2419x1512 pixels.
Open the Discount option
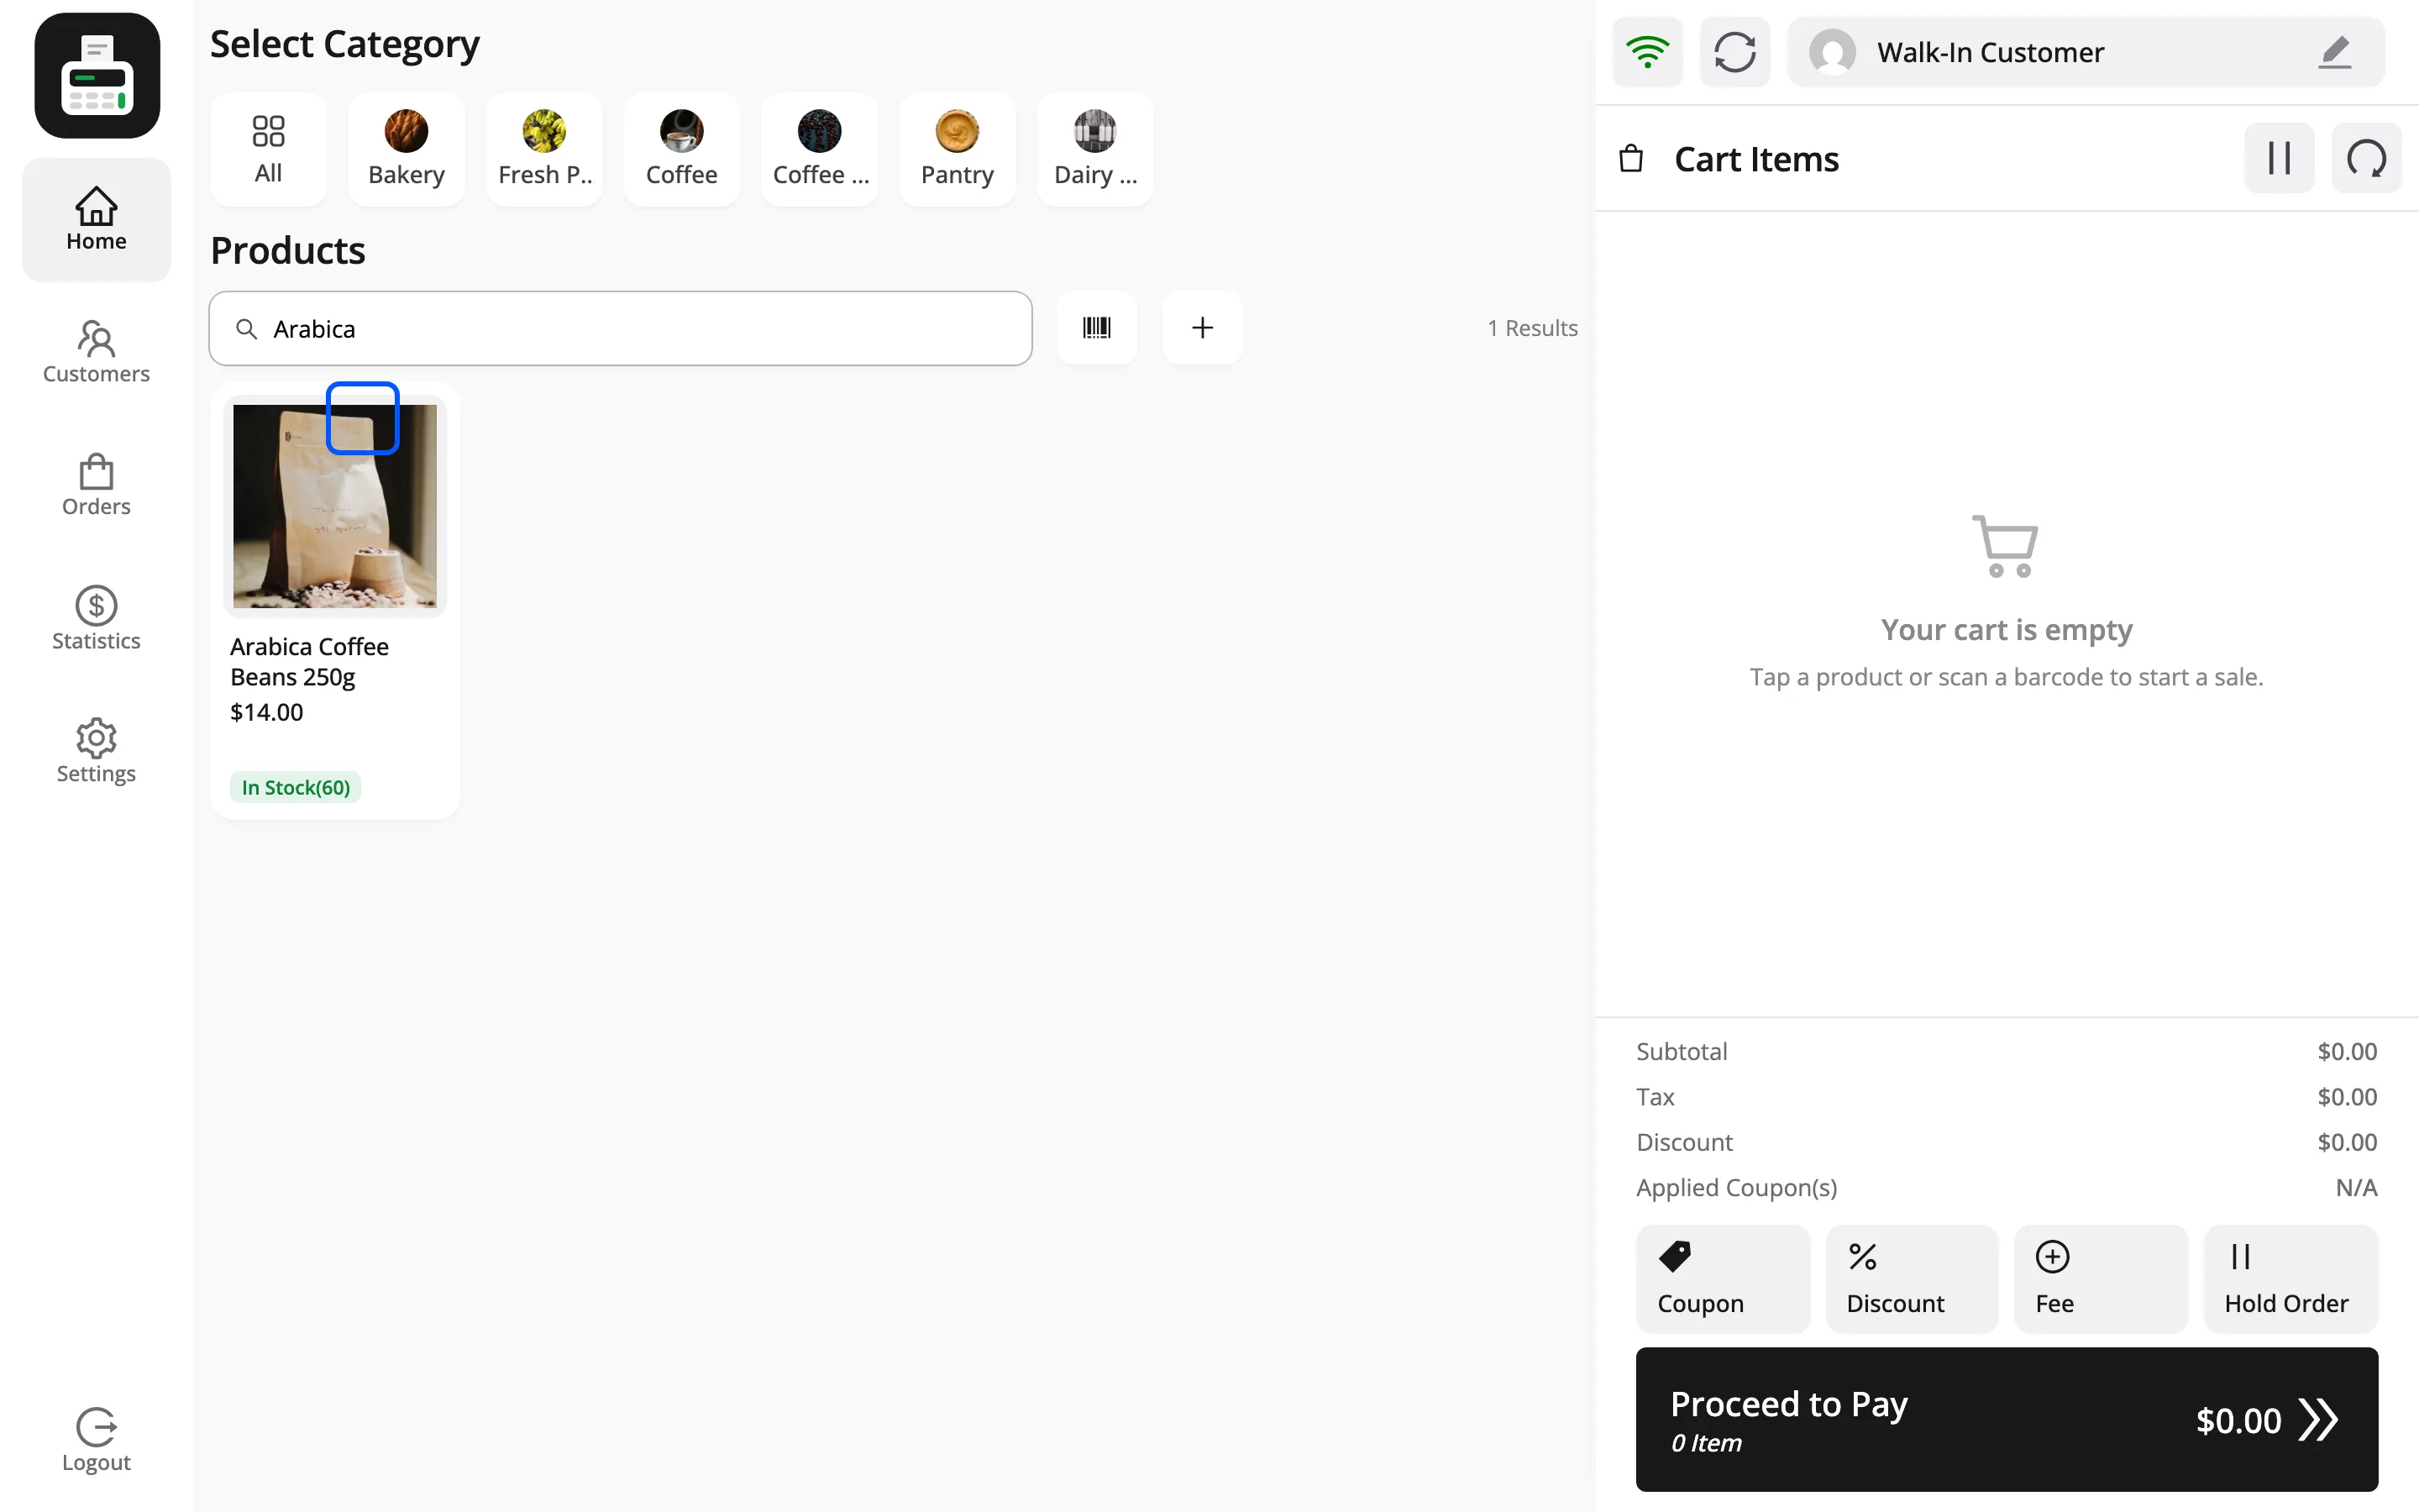coord(1913,1279)
